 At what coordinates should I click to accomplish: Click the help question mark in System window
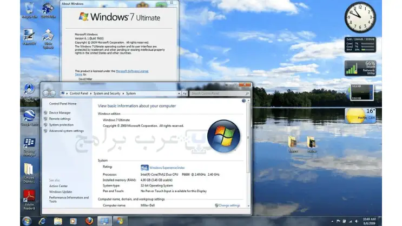tap(243, 101)
